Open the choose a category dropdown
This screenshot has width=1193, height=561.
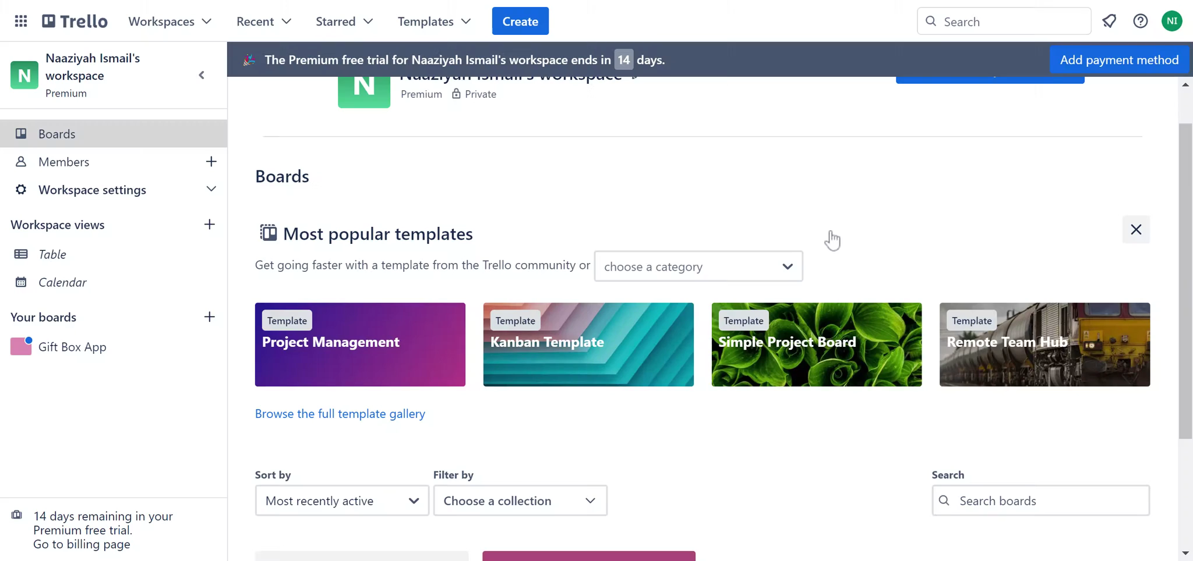(698, 267)
